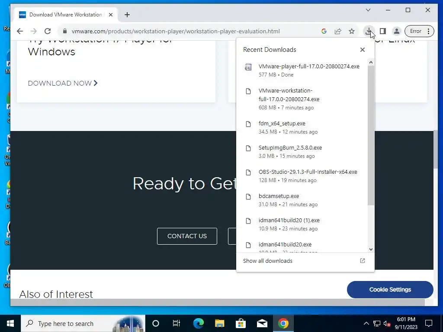This screenshot has height=332, width=443.
Task: Open VMware-player-full-17.0.0 download entry
Action: (x=302, y=70)
